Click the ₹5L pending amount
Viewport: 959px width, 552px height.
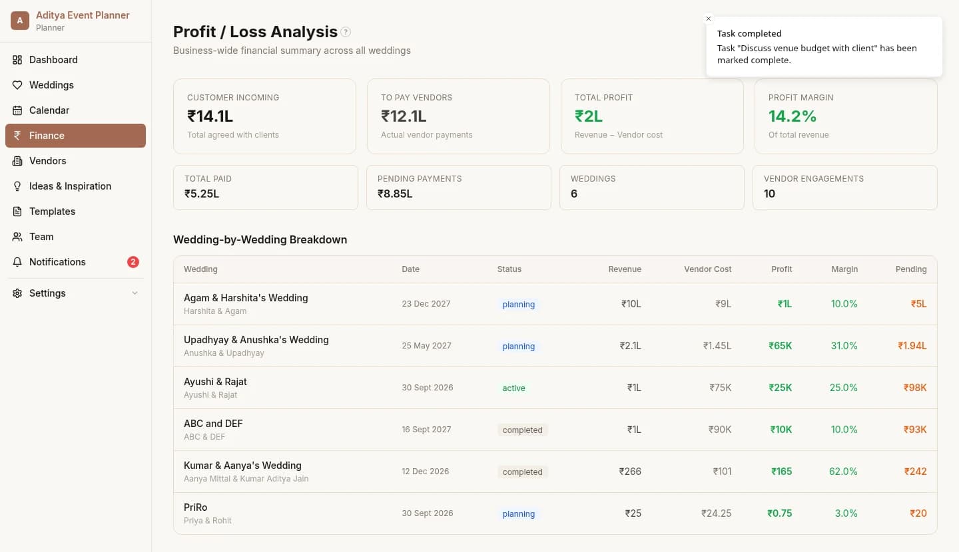(919, 304)
